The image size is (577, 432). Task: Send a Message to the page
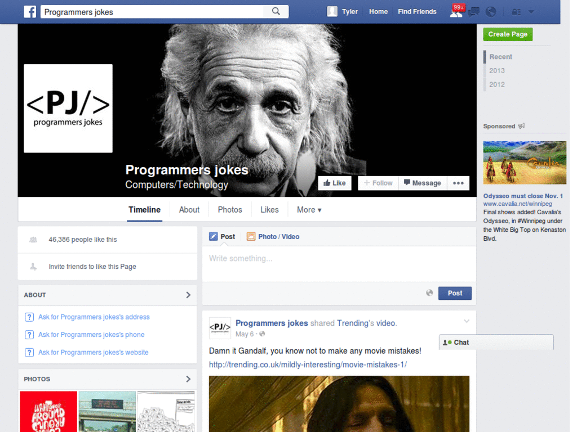pyautogui.click(x=423, y=183)
